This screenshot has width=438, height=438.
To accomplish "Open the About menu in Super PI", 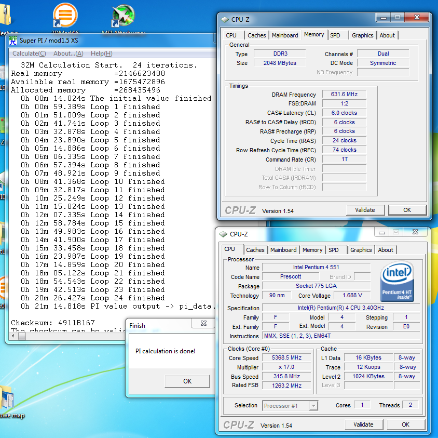I will tap(69, 54).
